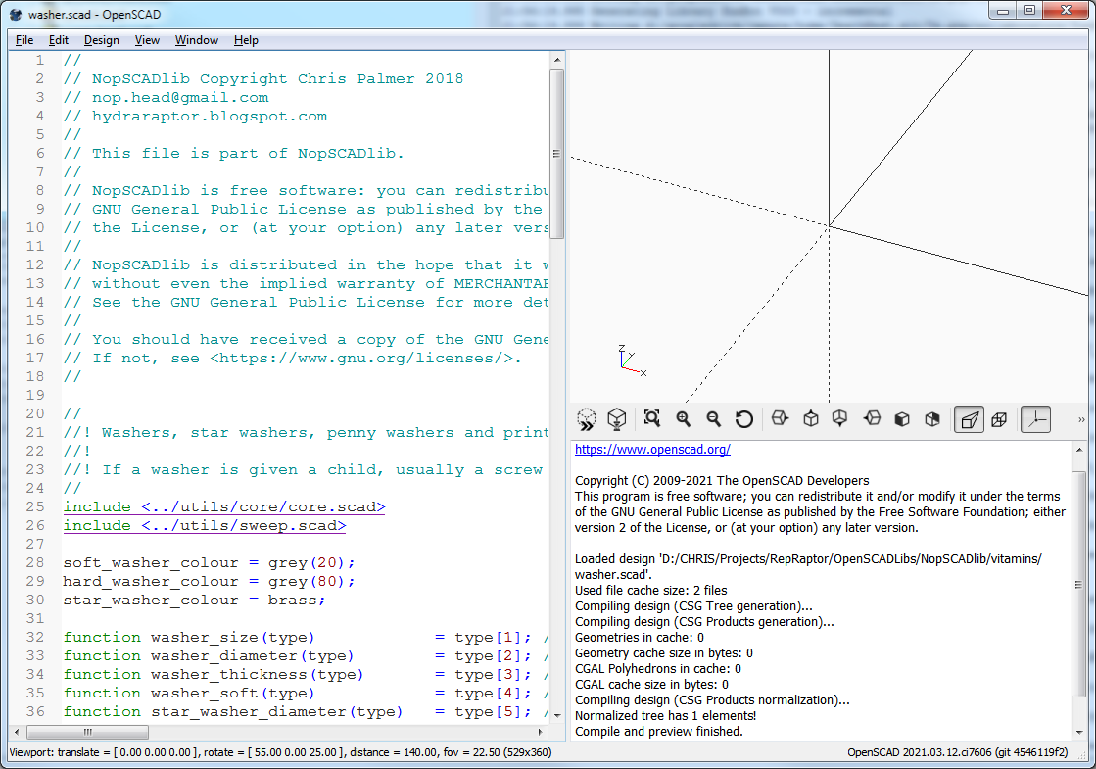Select the Front view solid cube icon
Viewport: 1096px width, 769px height.
(x=902, y=419)
